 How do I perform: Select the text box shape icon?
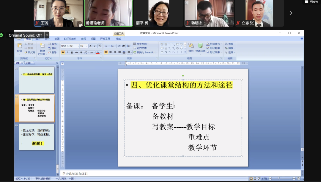[x=162, y=44]
